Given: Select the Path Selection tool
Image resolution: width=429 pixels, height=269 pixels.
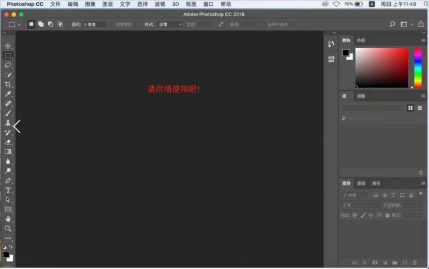Looking at the screenshot, I should (x=8, y=199).
